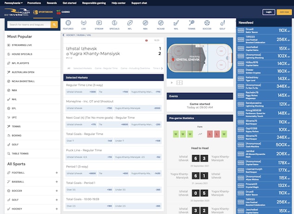Open Help center in the top menu
The image size is (294, 214).
118,3
